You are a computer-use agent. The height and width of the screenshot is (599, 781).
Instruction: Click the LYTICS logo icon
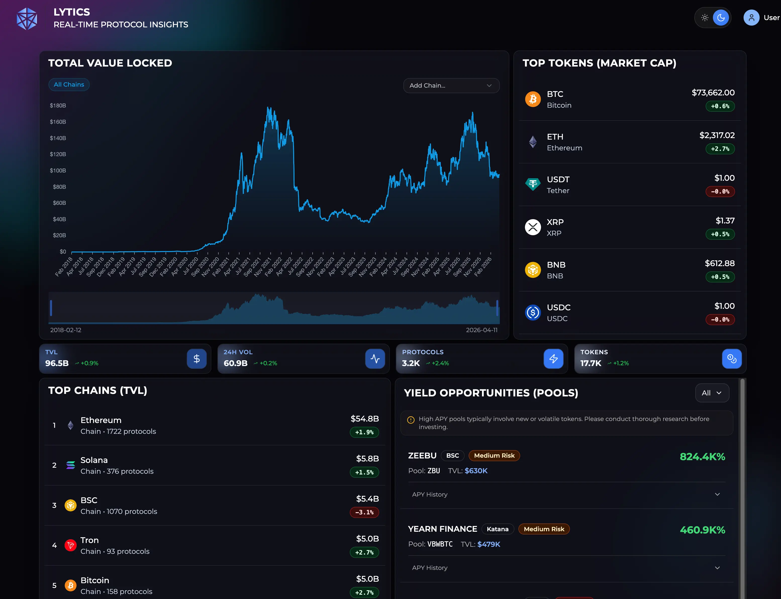27,19
